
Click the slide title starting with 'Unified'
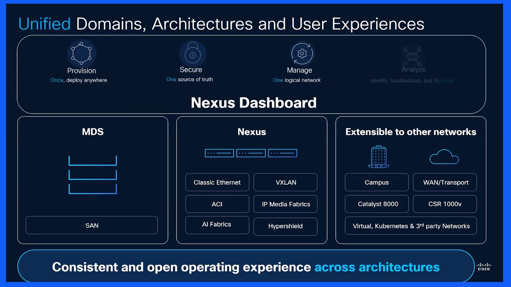[221, 24]
